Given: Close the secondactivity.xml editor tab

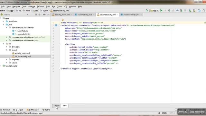Looking at the screenshot, I should tap(117, 15).
